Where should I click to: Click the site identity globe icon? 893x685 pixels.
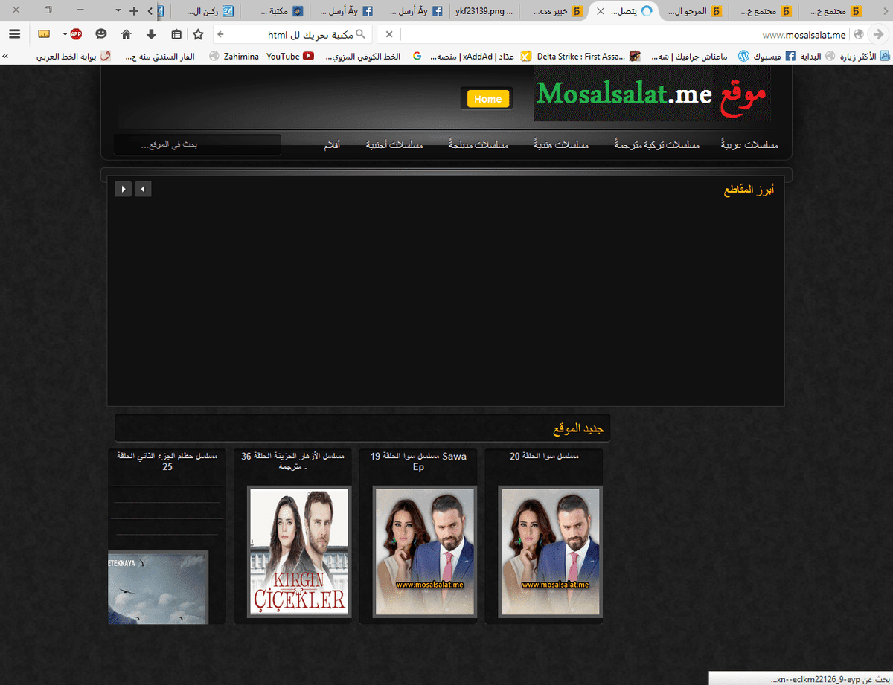coord(858,34)
